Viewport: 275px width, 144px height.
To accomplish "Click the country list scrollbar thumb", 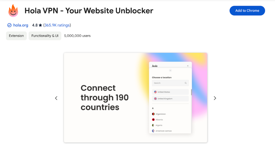I will [x=191, y=92].
